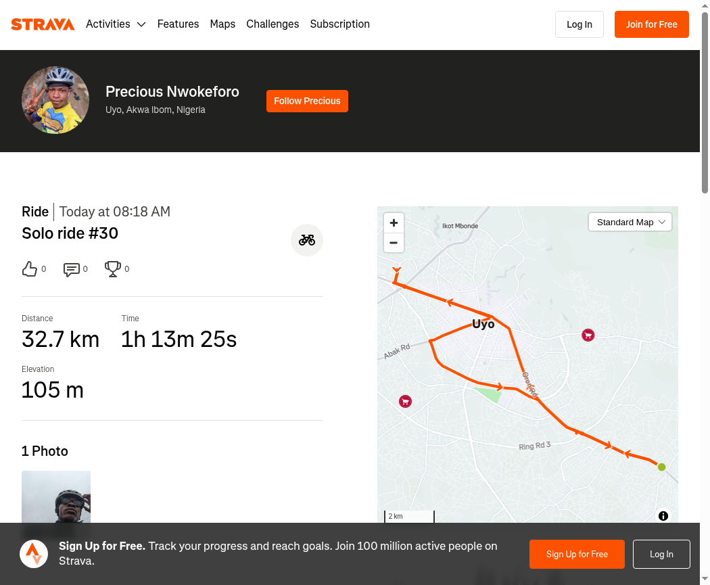The width and height of the screenshot is (710, 585).
Task: Click the 1 Photo heading
Action: click(x=45, y=451)
